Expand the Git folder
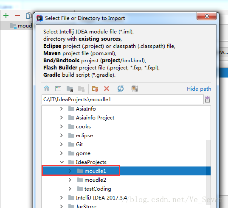228x208 pixels. [62, 144]
